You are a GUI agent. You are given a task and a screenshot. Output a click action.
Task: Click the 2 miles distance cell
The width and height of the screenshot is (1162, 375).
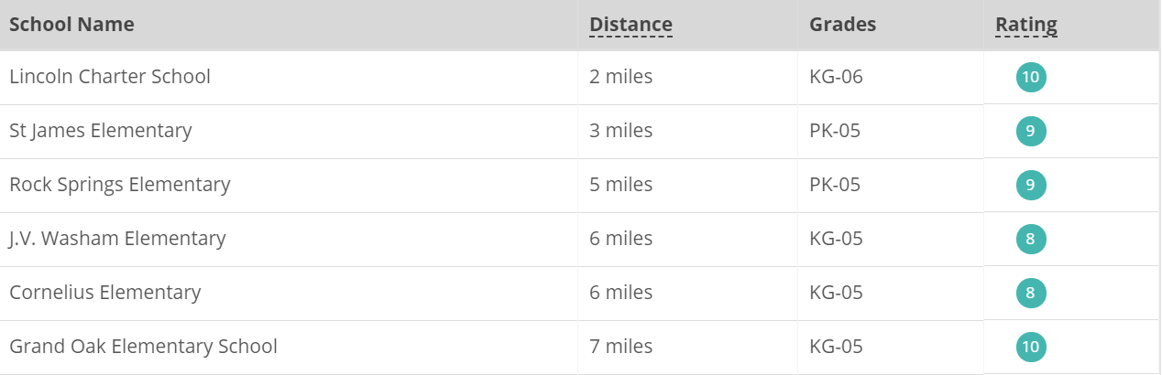point(620,77)
